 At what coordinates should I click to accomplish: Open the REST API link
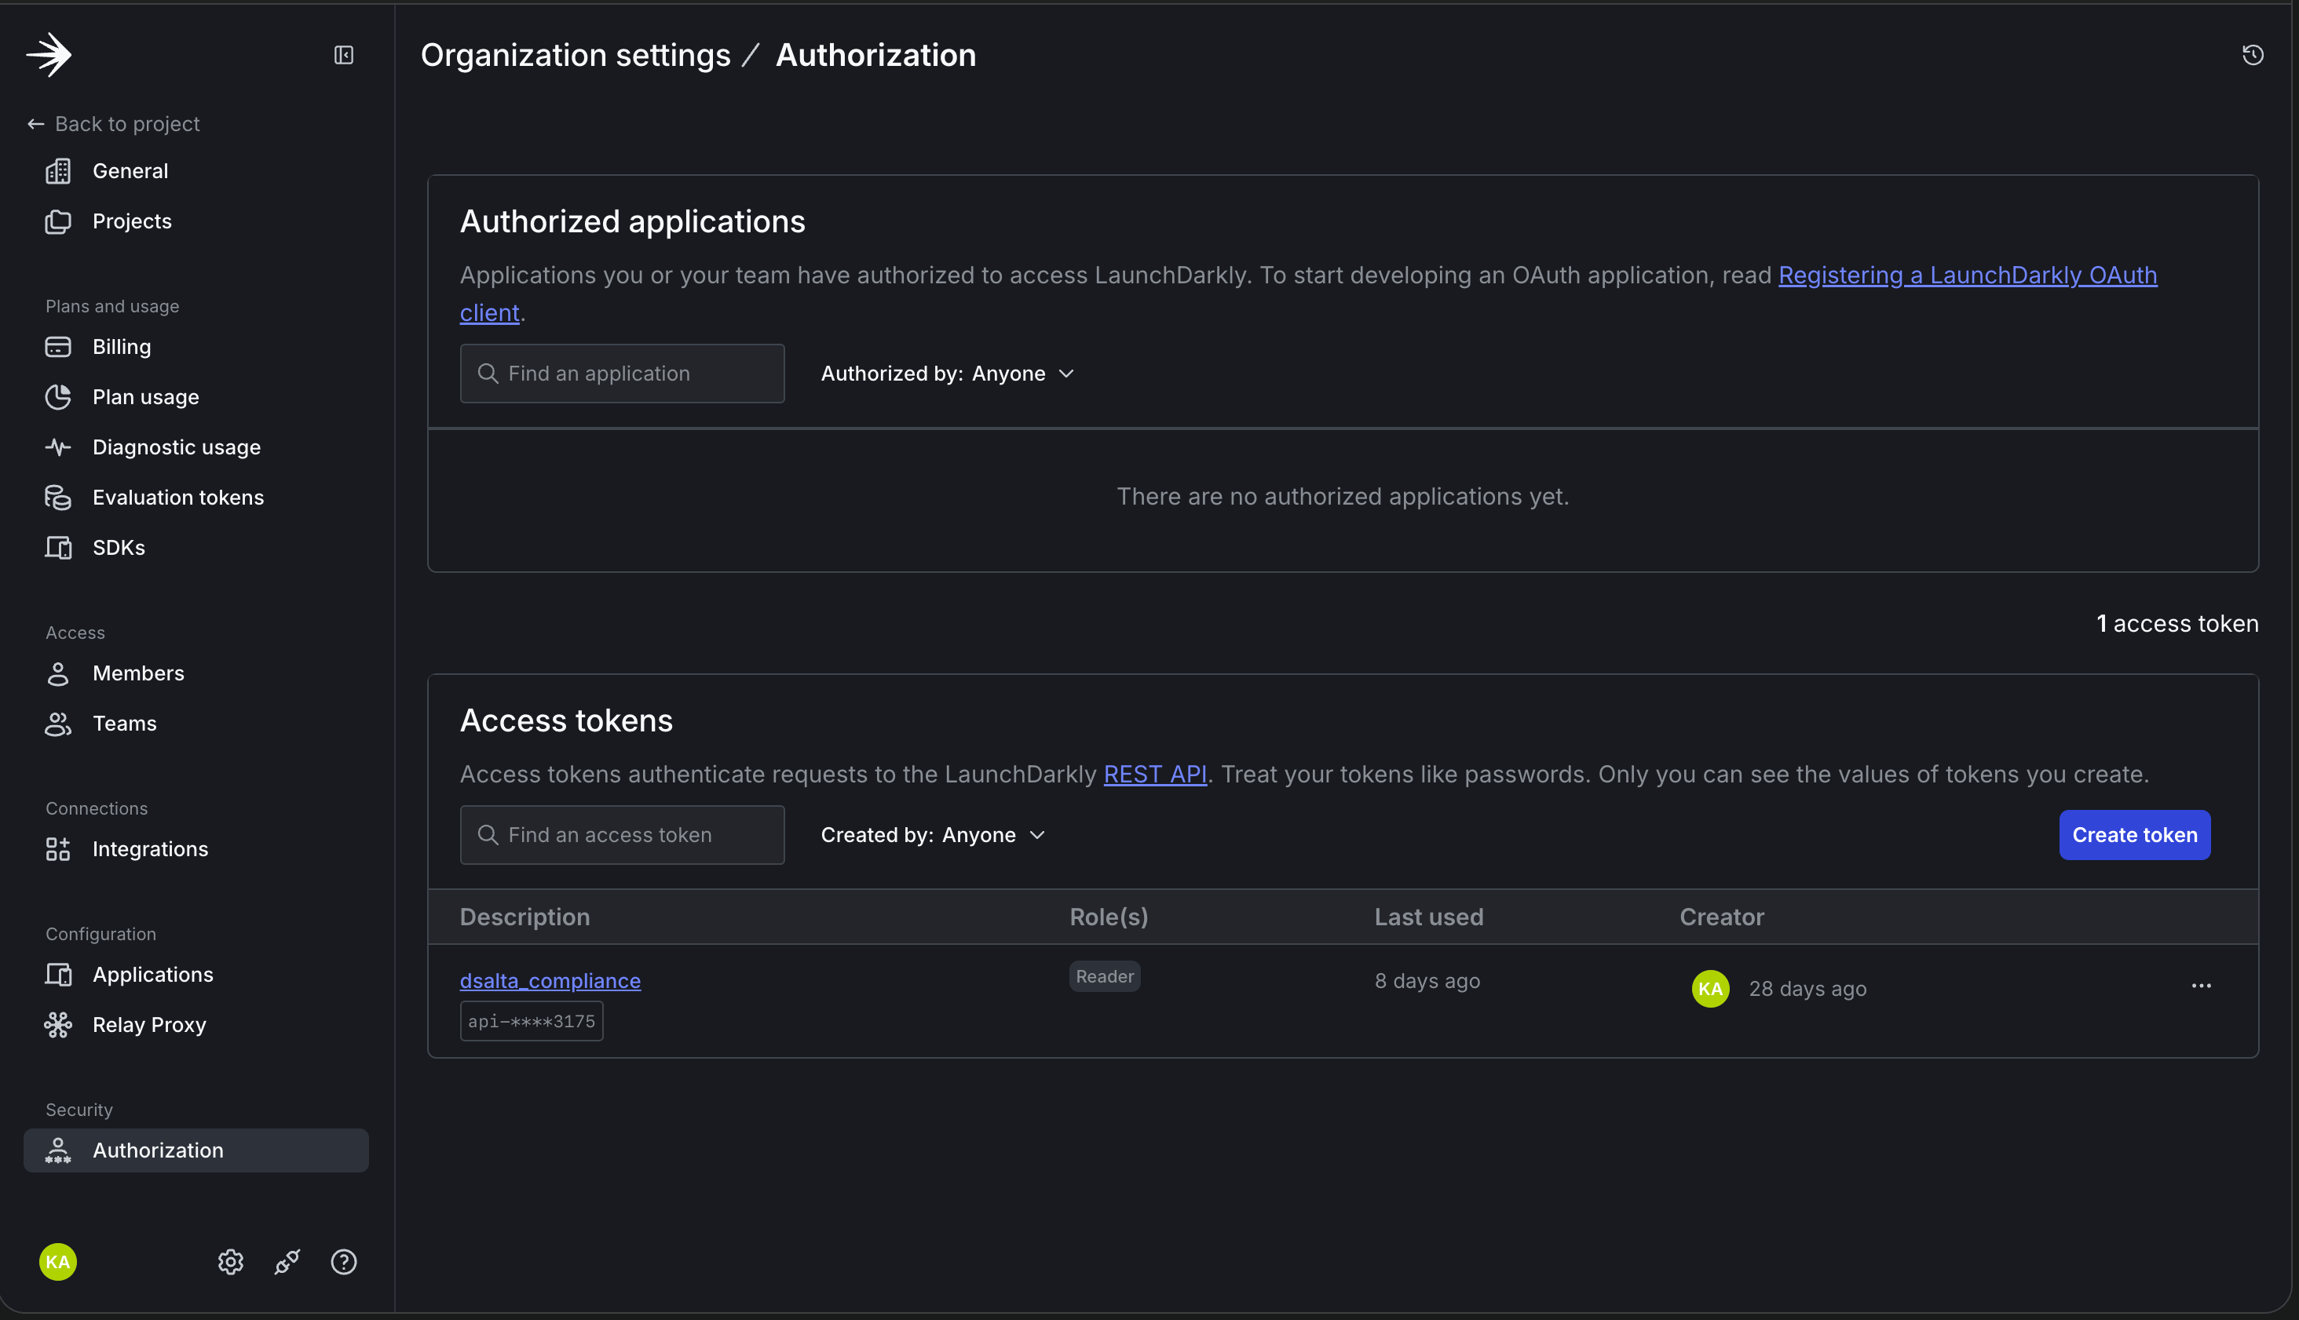pyautogui.click(x=1154, y=775)
